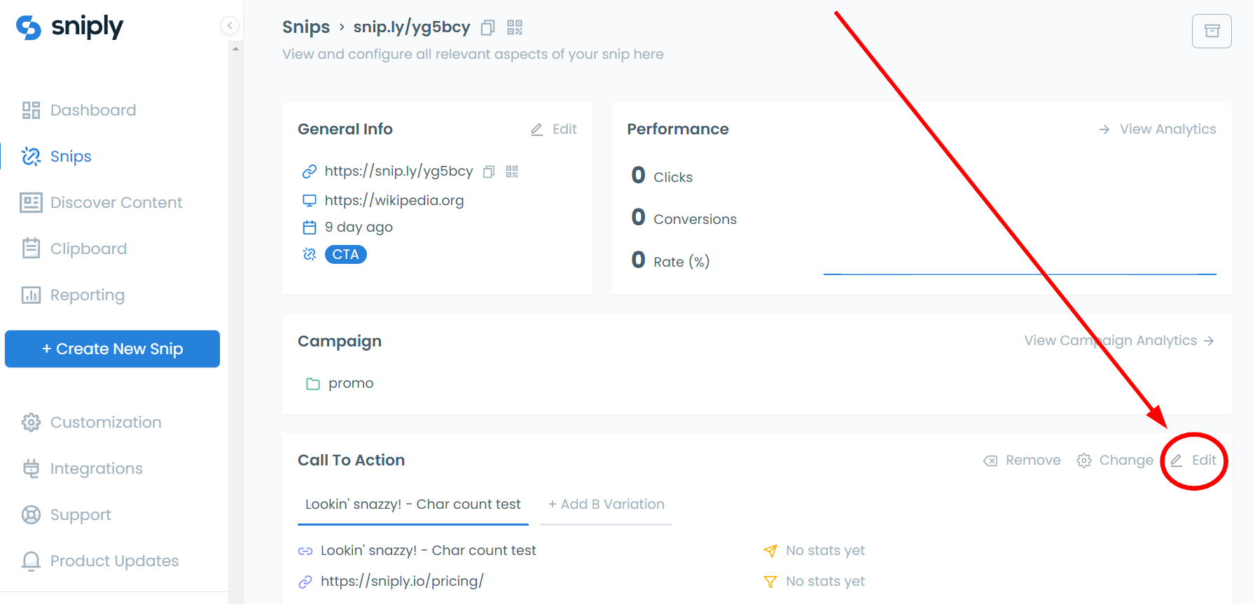Copy the https://snip.ly/yg5bcy link in General Info
Image resolution: width=1255 pixels, height=604 pixels.
pyautogui.click(x=489, y=171)
